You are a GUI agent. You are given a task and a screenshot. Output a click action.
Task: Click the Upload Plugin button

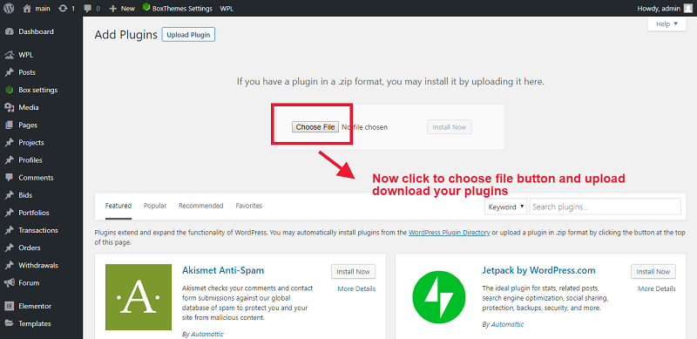(188, 35)
